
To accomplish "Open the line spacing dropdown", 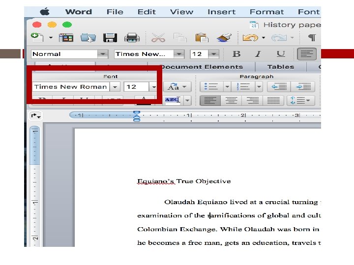I will [x=301, y=100].
